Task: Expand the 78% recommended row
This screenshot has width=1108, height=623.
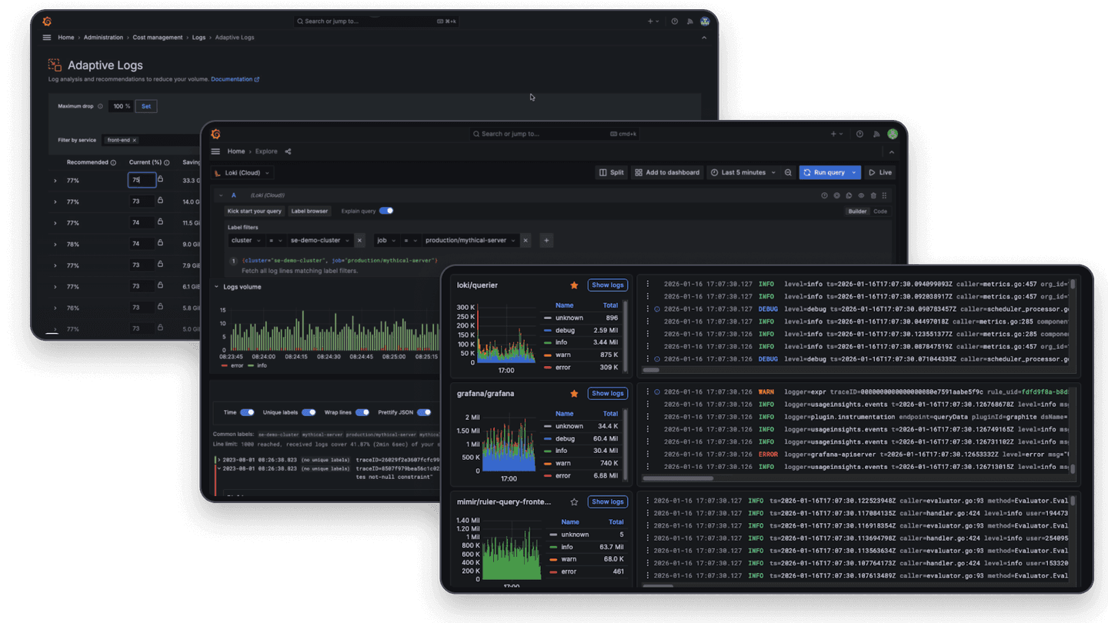Action: click(x=55, y=244)
